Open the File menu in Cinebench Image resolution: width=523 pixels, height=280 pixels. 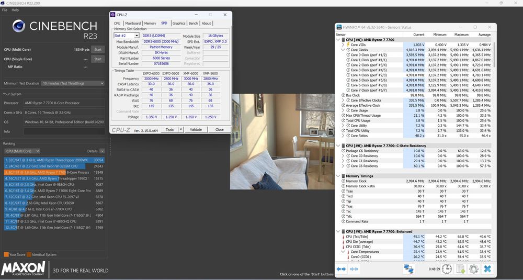[5, 10]
